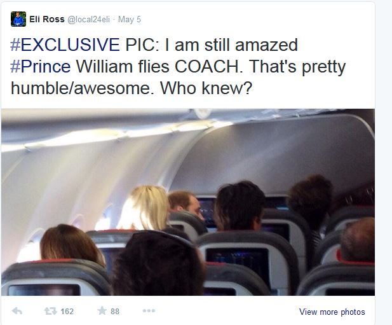Open the More options ellipsis icon
Viewport: 392px width, 325px height.
pyautogui.click(x=149, y=312)
